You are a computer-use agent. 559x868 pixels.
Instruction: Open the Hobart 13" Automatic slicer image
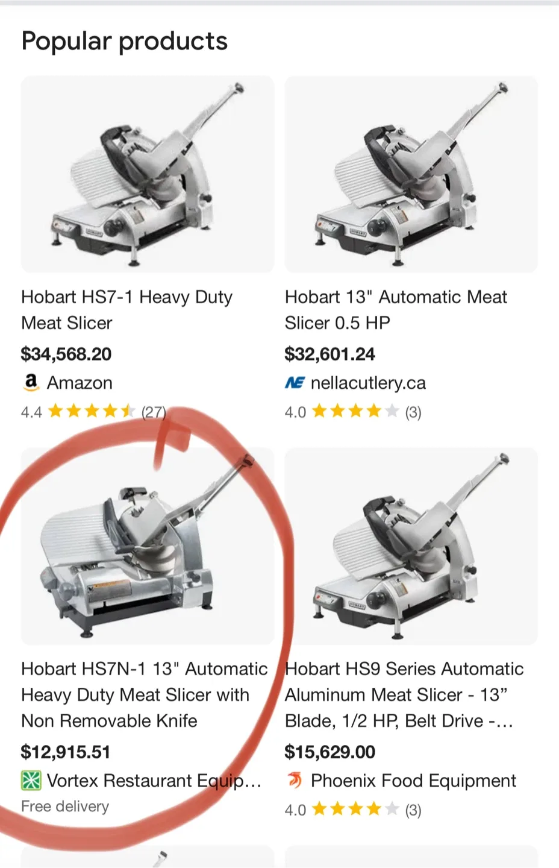[x=411, y=174]
